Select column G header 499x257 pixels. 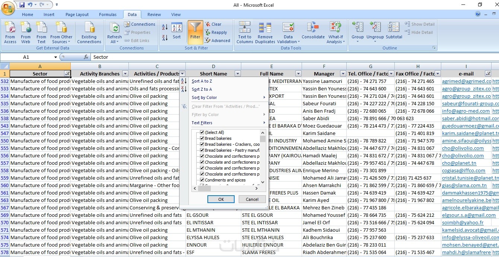click(371, 66)
